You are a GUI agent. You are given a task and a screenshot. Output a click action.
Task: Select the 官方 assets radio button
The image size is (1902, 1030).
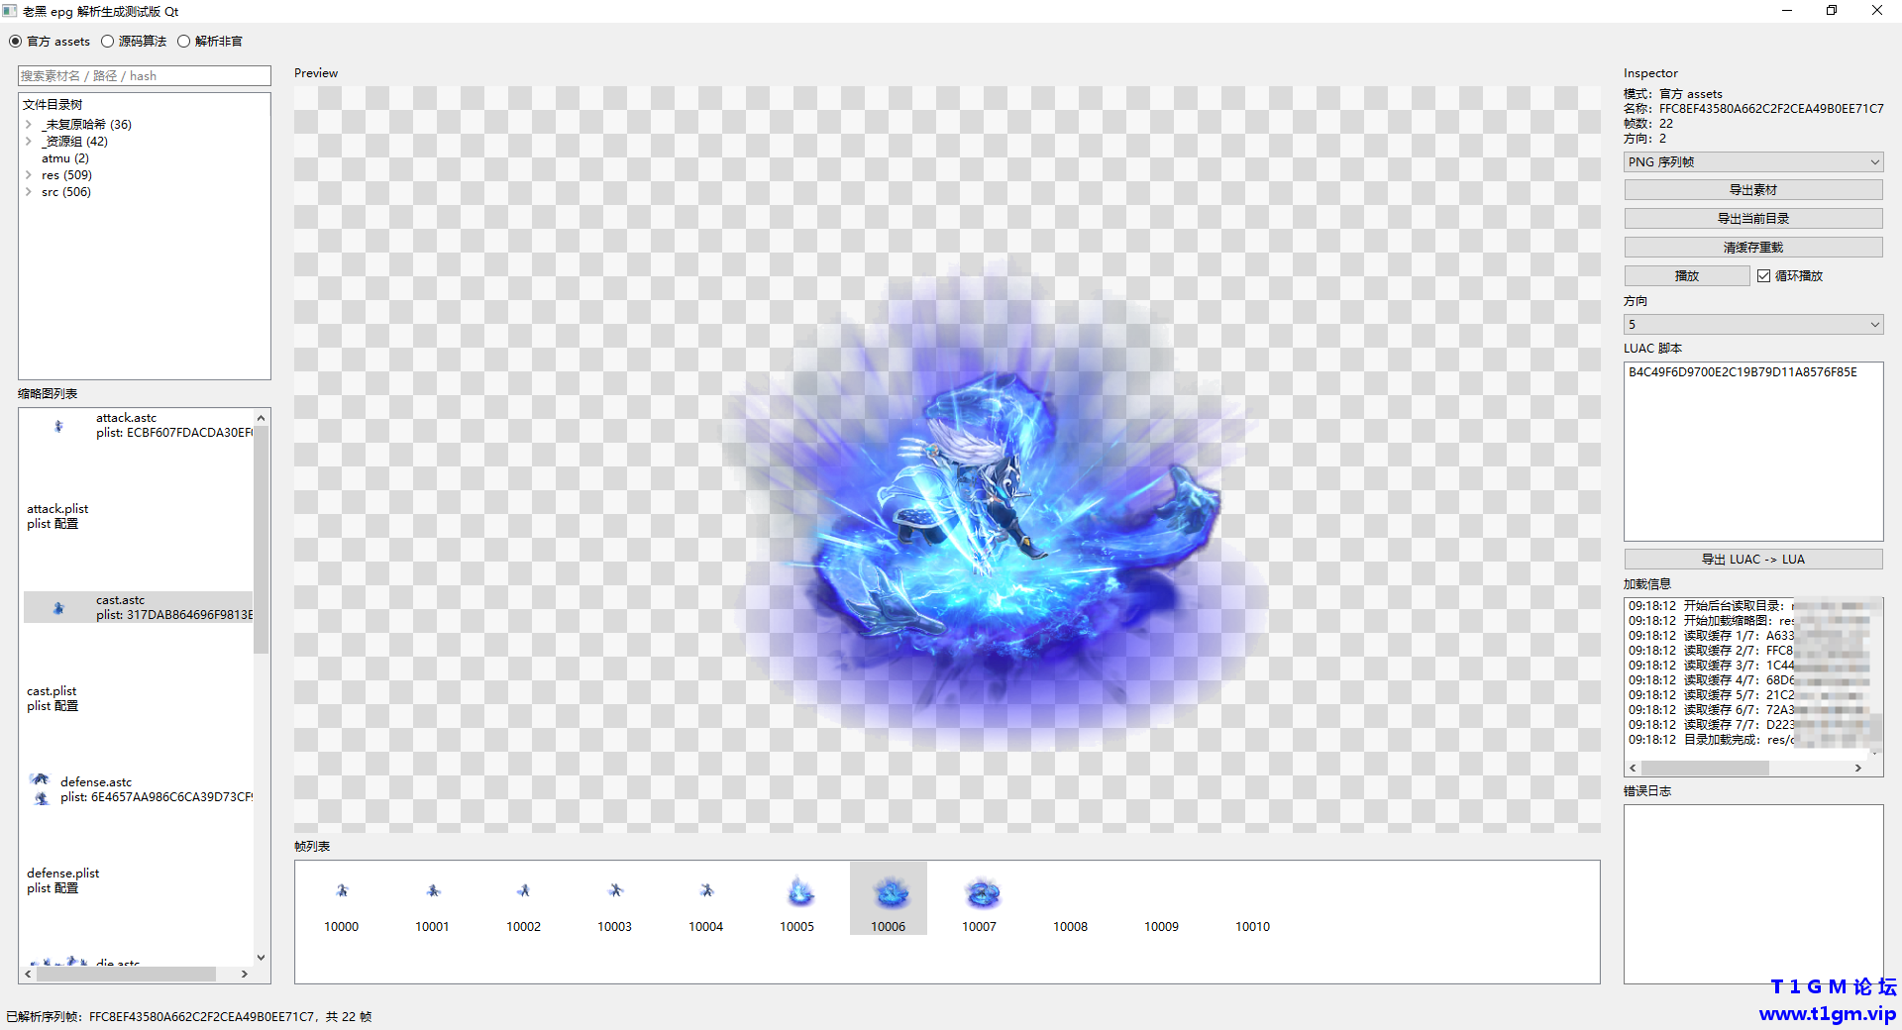coord(16,42)
